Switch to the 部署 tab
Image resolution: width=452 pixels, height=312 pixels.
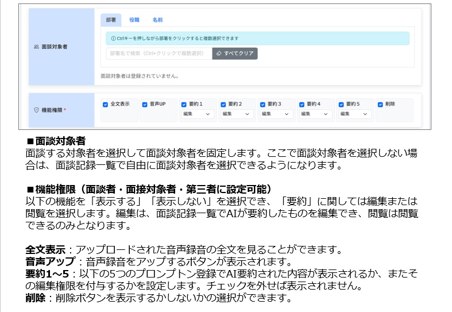(x=111, y=20)
